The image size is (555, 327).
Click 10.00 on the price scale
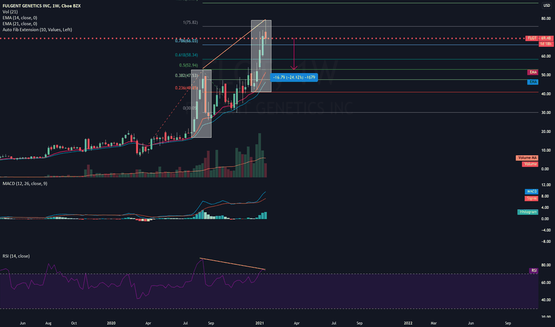546,150
